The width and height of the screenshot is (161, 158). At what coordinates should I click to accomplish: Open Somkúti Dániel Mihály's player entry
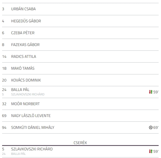33,128
